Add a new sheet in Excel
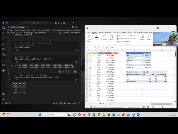The image size is (178, 134). [110, 104]
